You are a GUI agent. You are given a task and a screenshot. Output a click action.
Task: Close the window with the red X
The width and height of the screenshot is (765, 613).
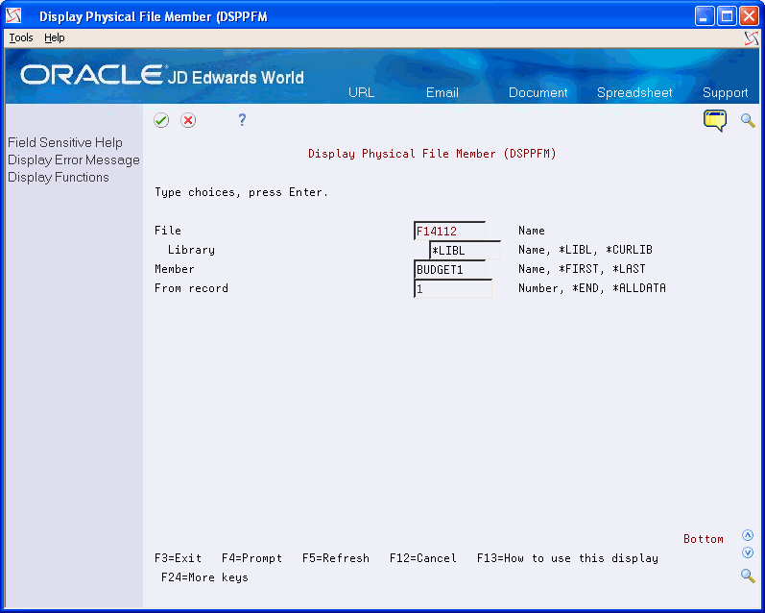[x=749, y=16]
